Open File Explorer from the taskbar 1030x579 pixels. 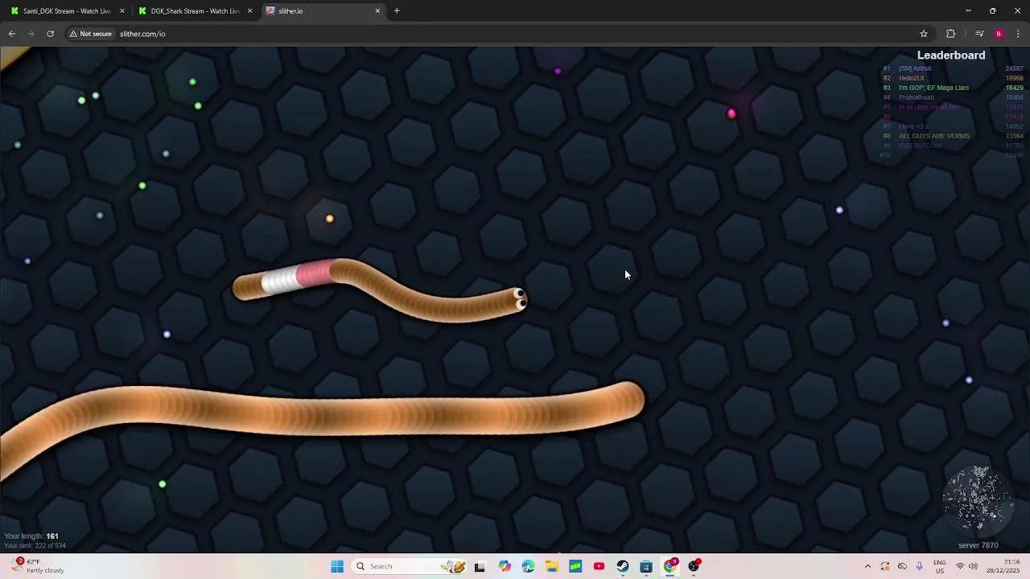tap(551, 567)
